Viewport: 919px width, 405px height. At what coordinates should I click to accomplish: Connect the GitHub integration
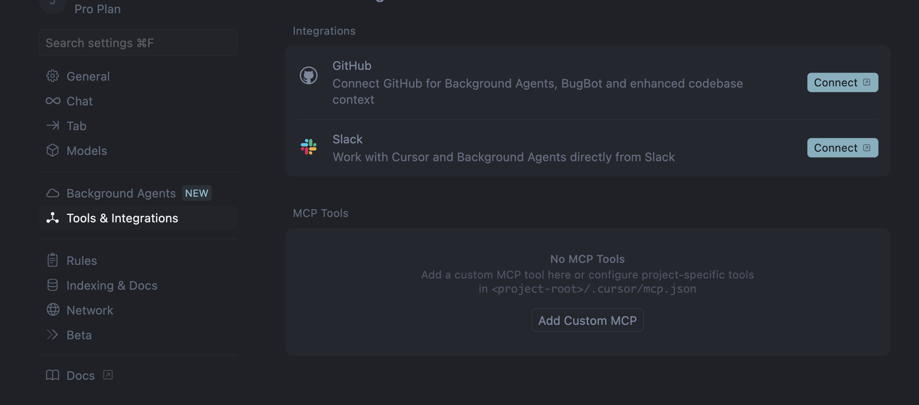coord(842,83)
